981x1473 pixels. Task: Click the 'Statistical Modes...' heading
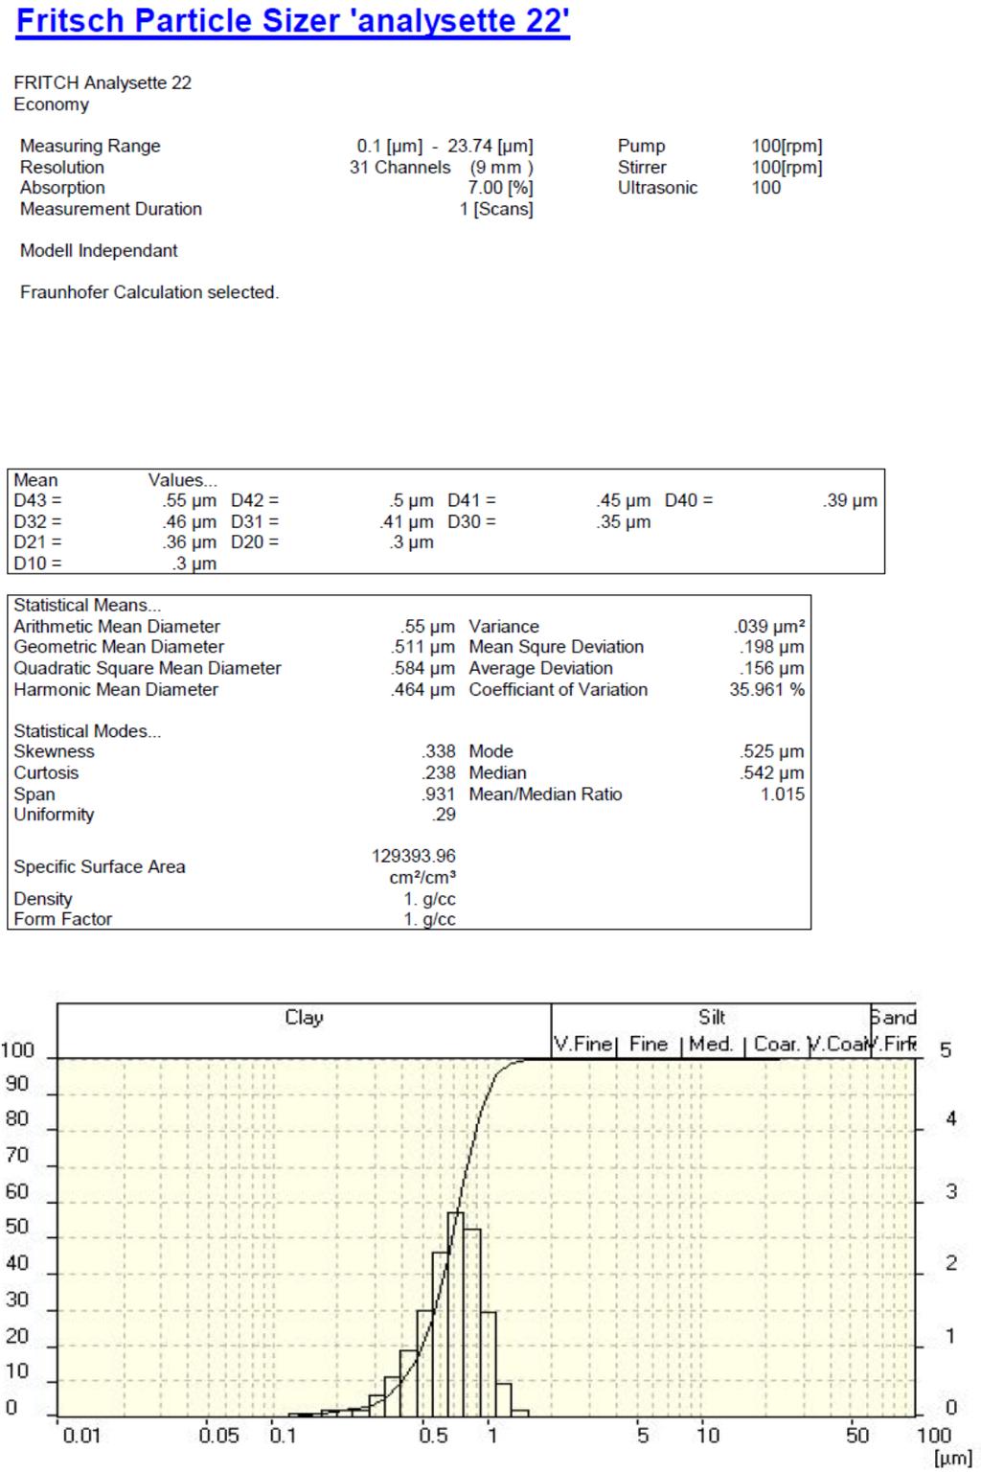pyautogui.click(x=87, y=732)
